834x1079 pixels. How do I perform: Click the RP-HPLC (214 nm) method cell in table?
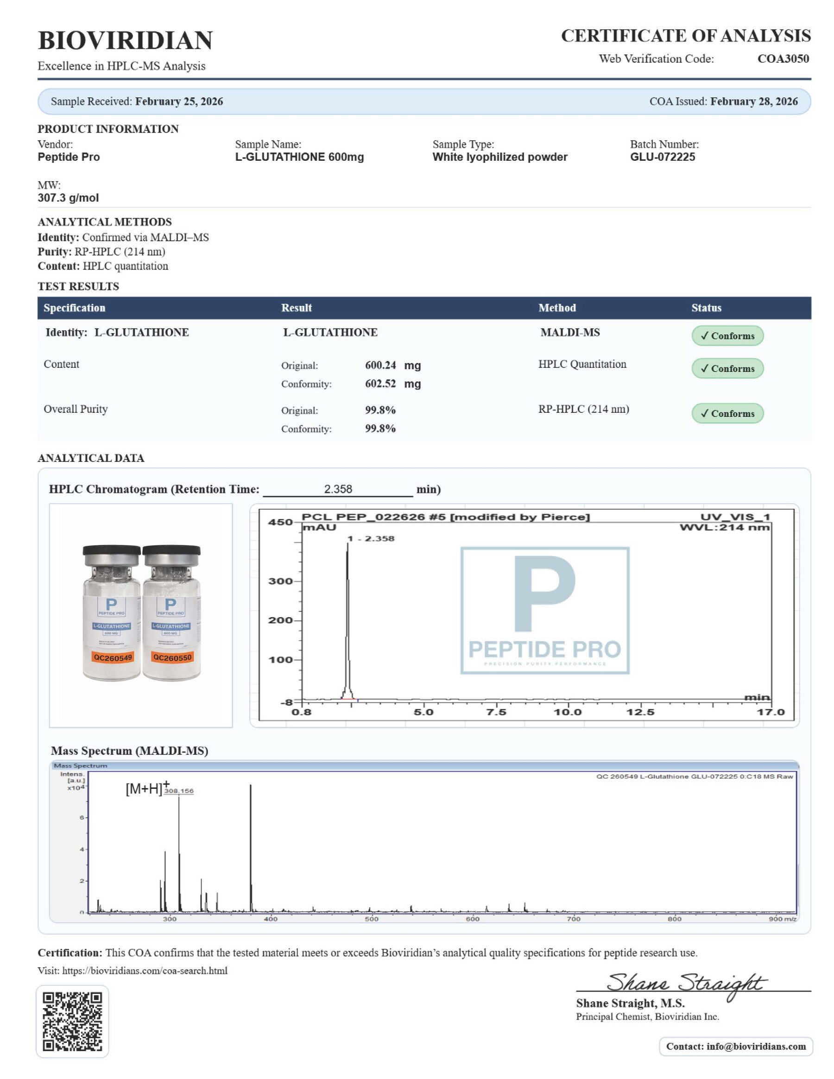click(583, 409)
